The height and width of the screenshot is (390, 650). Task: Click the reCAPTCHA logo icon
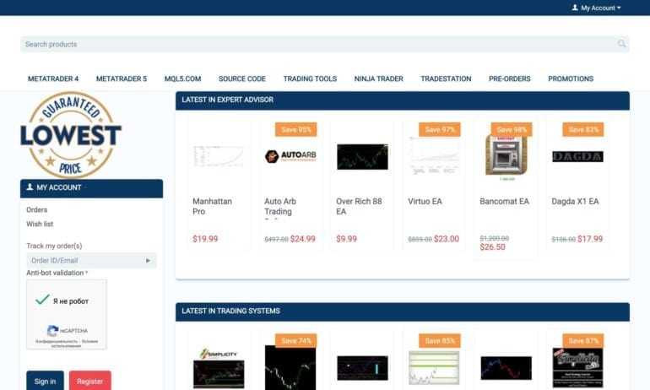[x=52, y=330]
